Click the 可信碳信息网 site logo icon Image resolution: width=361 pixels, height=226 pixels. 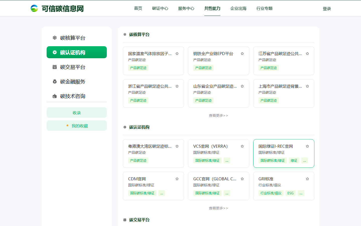34,8
